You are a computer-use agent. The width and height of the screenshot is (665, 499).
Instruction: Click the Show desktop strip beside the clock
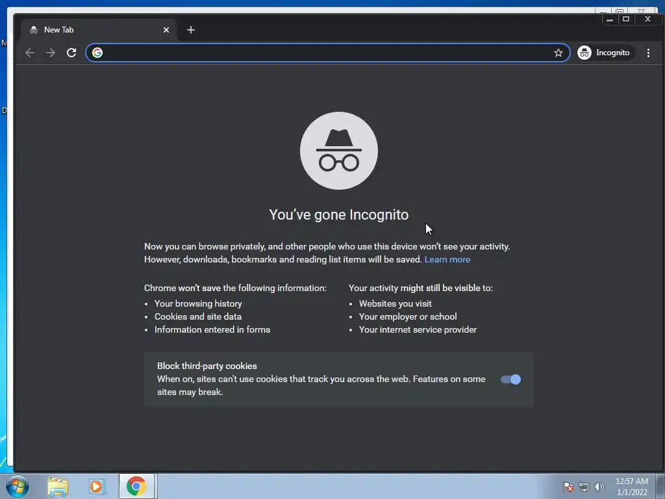[x=660, y=486]
